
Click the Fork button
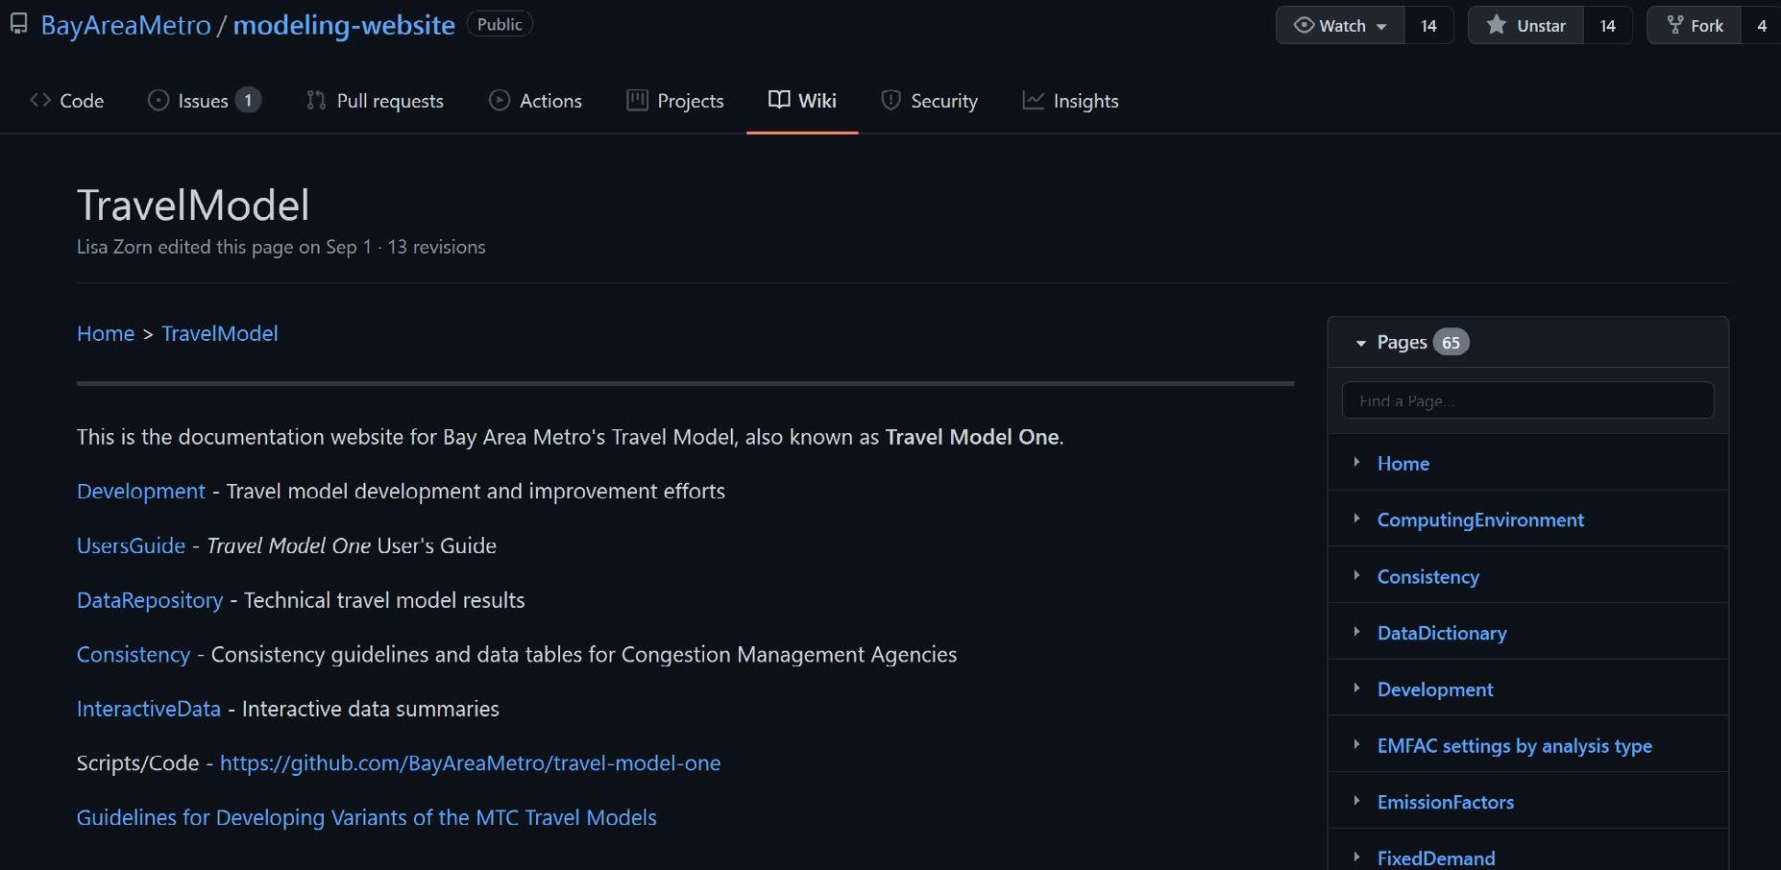coord(1695,25)
